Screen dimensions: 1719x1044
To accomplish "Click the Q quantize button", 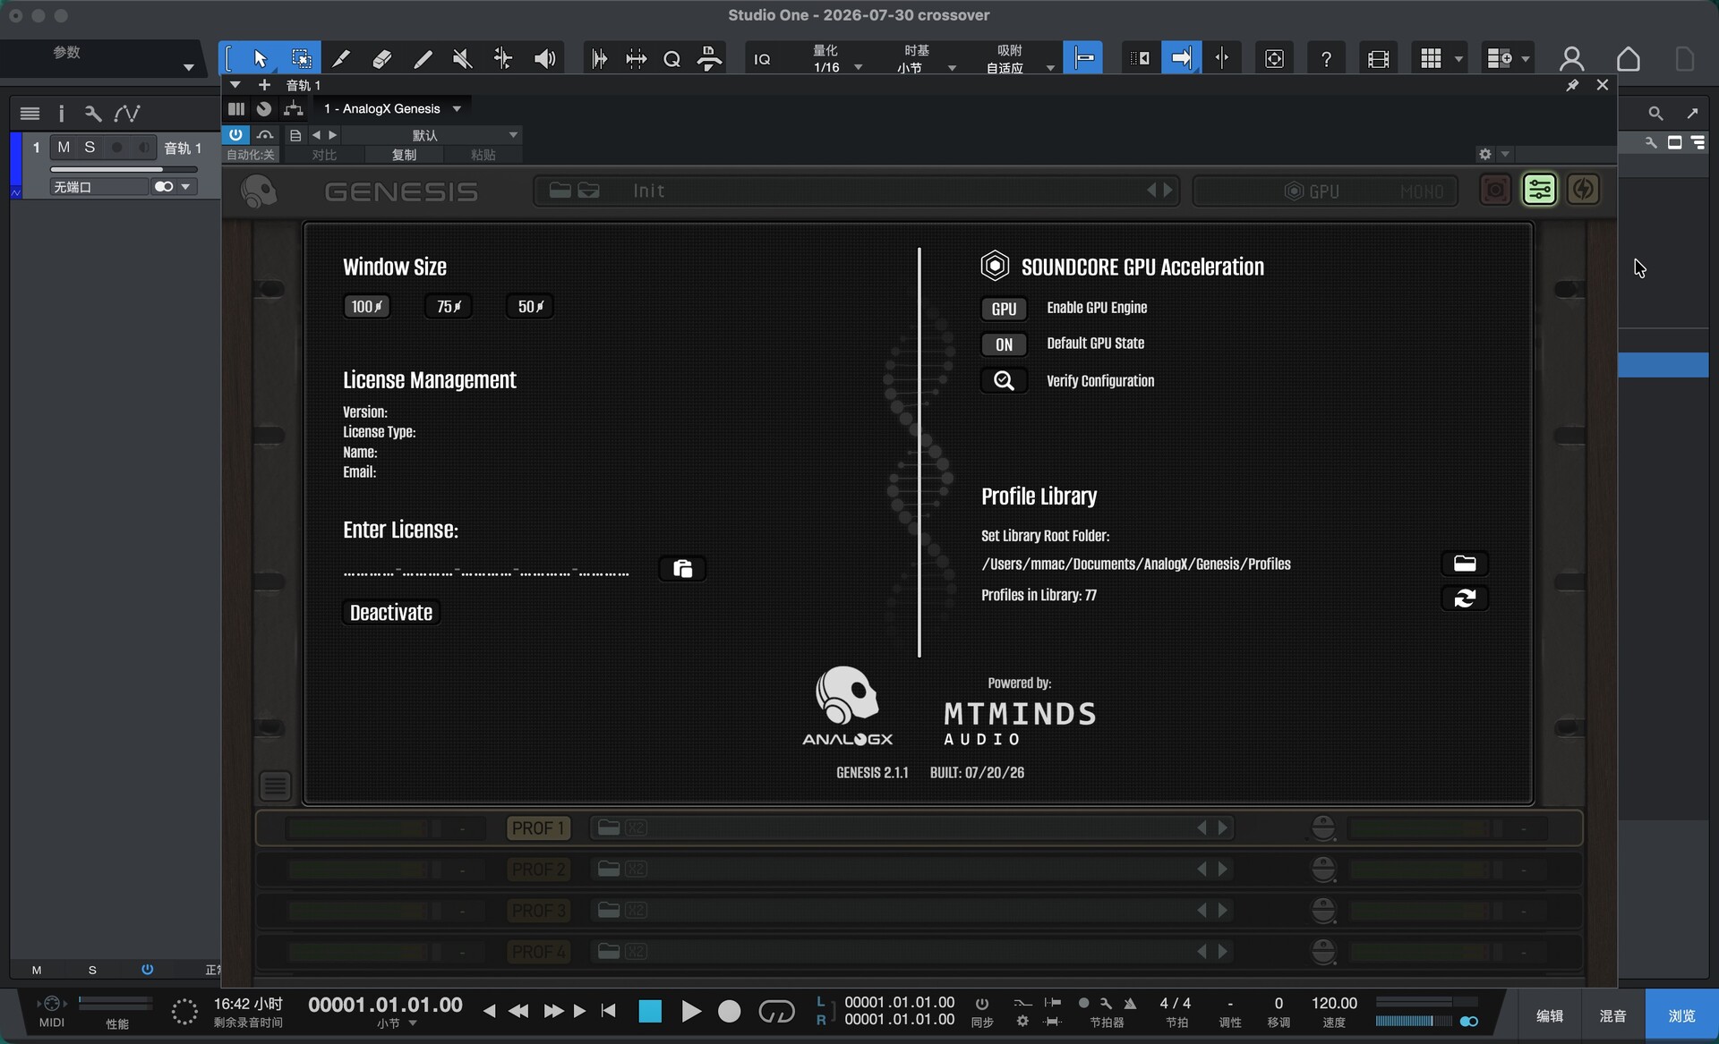I will coord(671,59).
